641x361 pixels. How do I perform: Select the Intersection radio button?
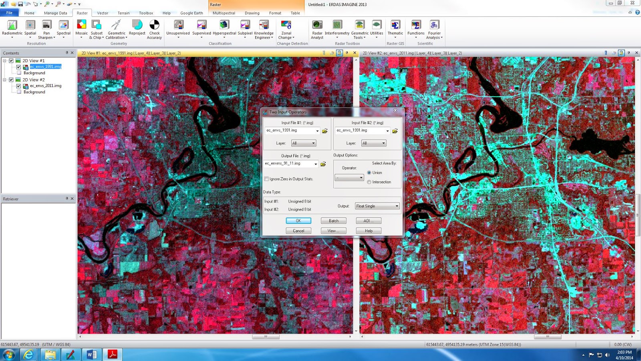[369, 182]
